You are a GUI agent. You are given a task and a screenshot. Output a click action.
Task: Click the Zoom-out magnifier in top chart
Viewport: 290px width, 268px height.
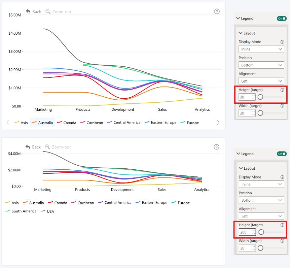click(48, 11)
